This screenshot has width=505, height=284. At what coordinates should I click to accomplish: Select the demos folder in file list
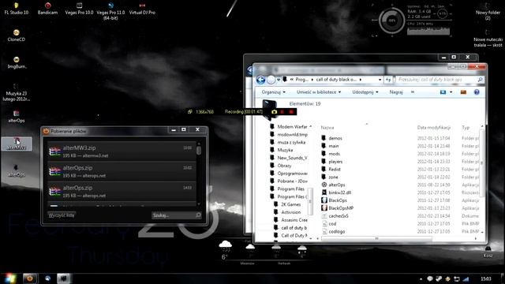335,138
